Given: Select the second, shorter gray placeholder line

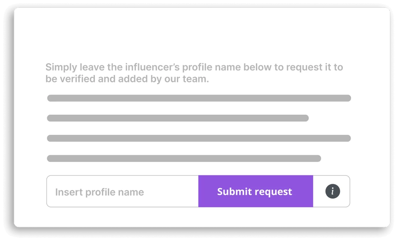Looking at the screenshot, I should click(178, 118).
